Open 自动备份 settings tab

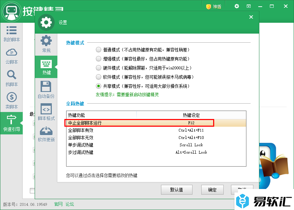46,90
